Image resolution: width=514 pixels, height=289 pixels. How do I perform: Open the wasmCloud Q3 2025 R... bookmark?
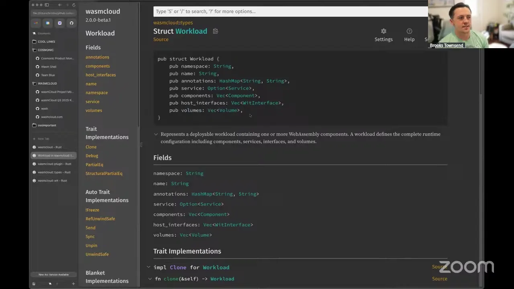tap(55, 100)
